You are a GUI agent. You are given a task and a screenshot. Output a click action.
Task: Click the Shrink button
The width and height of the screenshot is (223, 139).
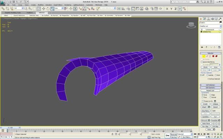[206, 67]
